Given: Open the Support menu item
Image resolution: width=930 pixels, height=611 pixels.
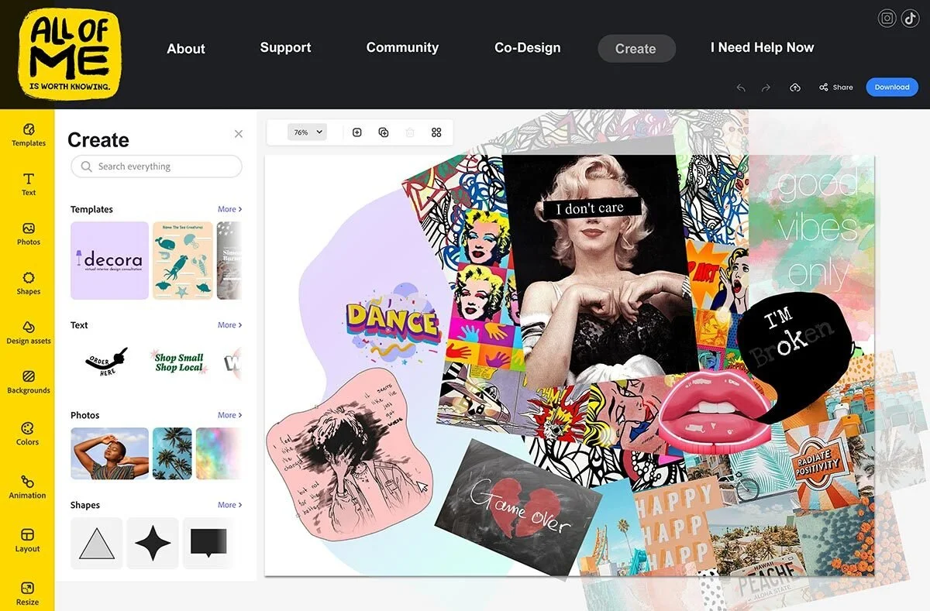Looking at the screenshot, I should coord(285,48).
